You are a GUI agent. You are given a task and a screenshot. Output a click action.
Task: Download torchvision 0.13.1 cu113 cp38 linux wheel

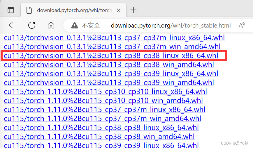coord(111,56)
